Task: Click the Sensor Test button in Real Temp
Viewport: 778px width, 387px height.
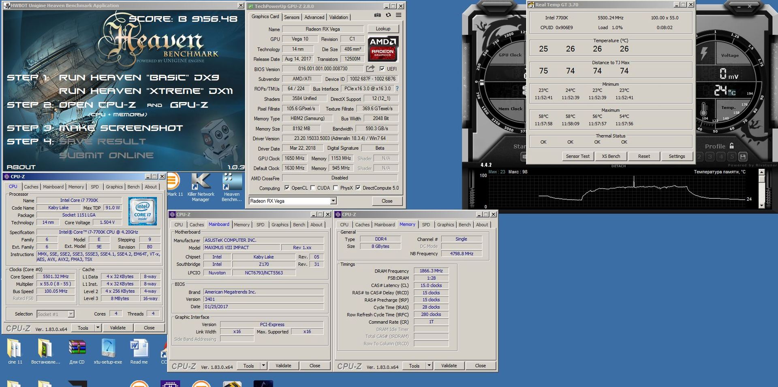Action: [x=578, y=156]
